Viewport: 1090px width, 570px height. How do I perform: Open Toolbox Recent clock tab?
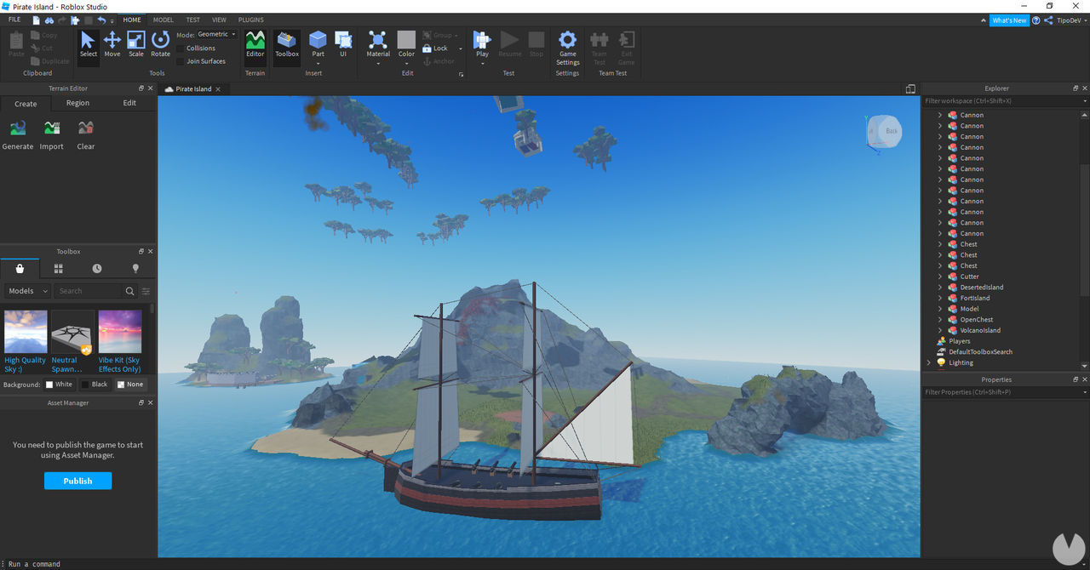[x=97, y=268]
